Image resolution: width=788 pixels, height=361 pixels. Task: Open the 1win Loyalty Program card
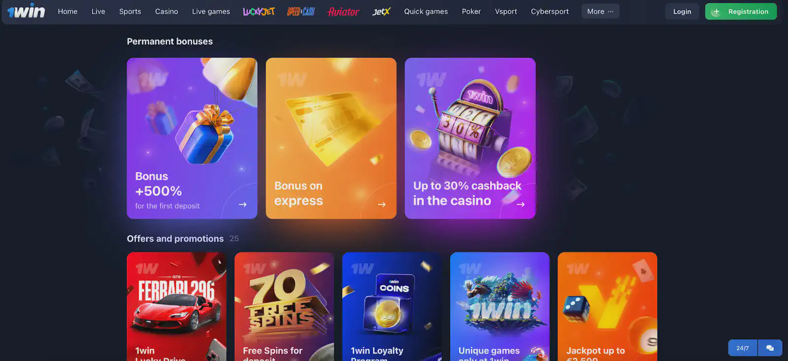392,306
